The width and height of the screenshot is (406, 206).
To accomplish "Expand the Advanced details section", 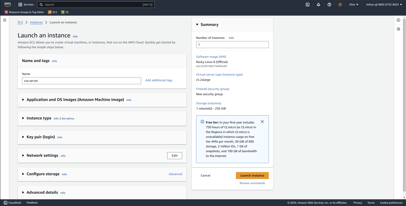I will pos(23,193).
